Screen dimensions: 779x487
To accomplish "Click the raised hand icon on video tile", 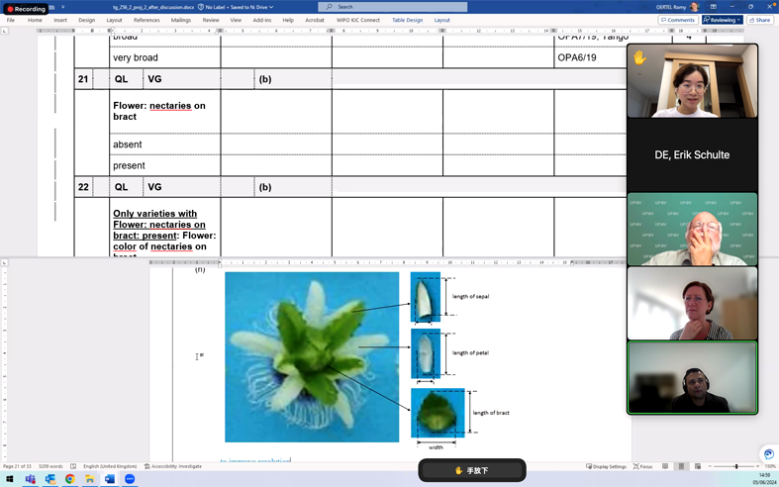I will (x=639, y=58).
